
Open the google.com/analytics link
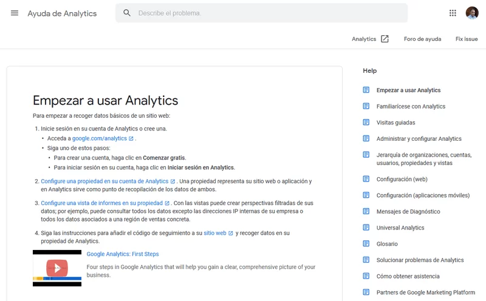point(100,138)
